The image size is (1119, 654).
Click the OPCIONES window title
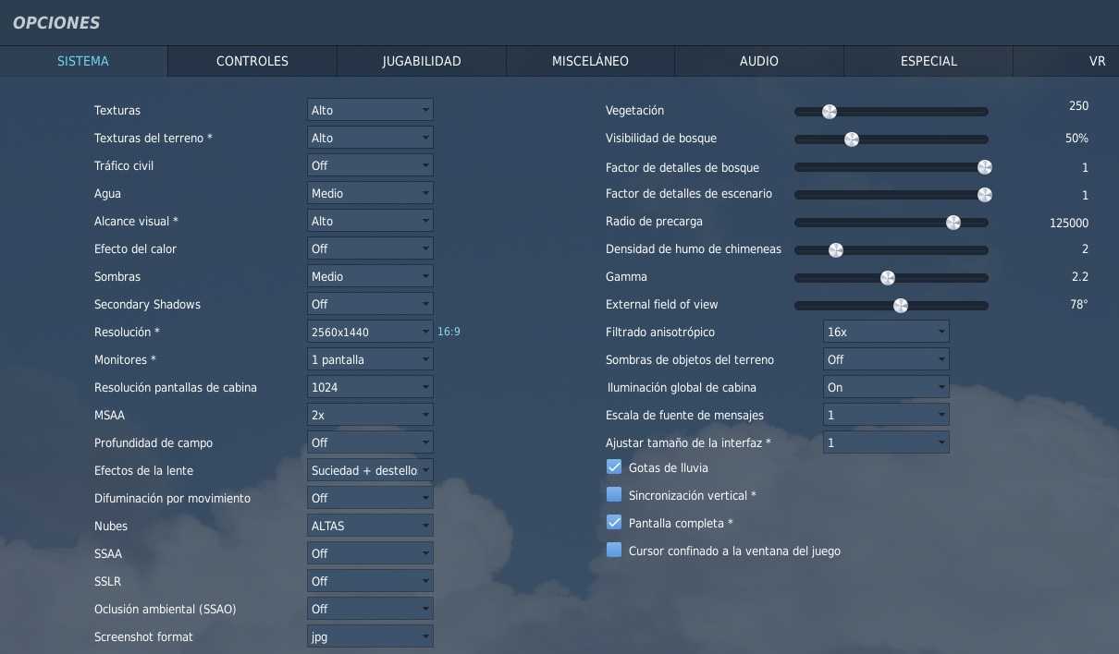tap(56, 23)
